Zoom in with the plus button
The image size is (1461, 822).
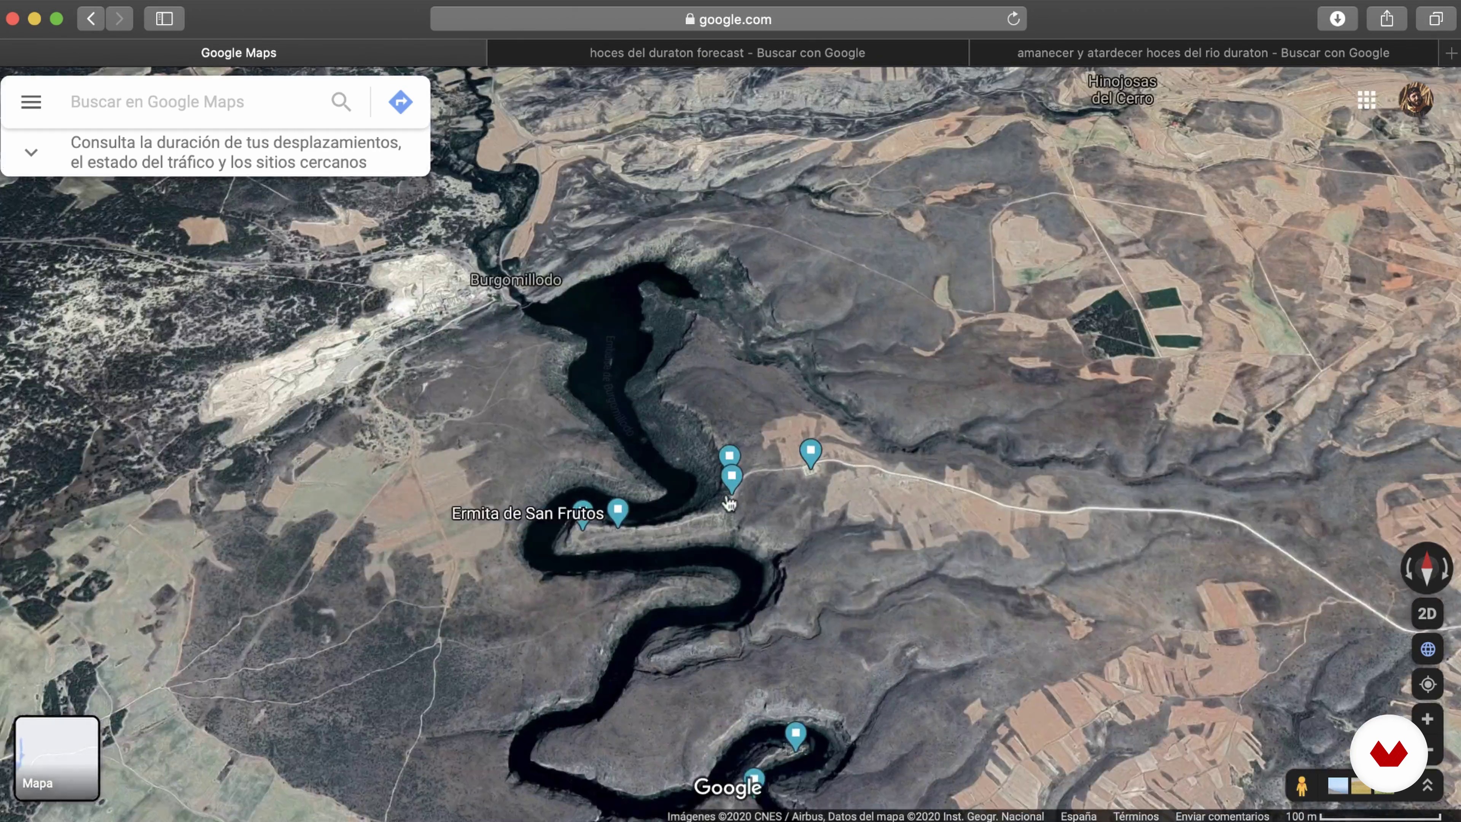[x=1428, y=719]
